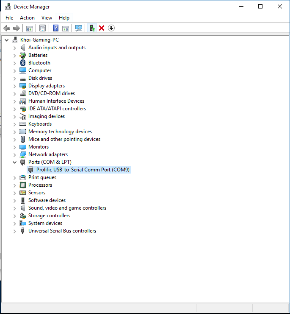This screenshot has width=290, height=314.
Task: Expand the IDE ATA/ATAPI controllers chevron
Action: point(14,109)
